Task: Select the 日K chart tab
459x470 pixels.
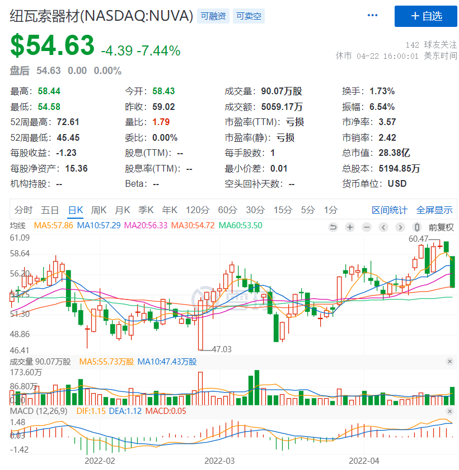Action: 76,210
